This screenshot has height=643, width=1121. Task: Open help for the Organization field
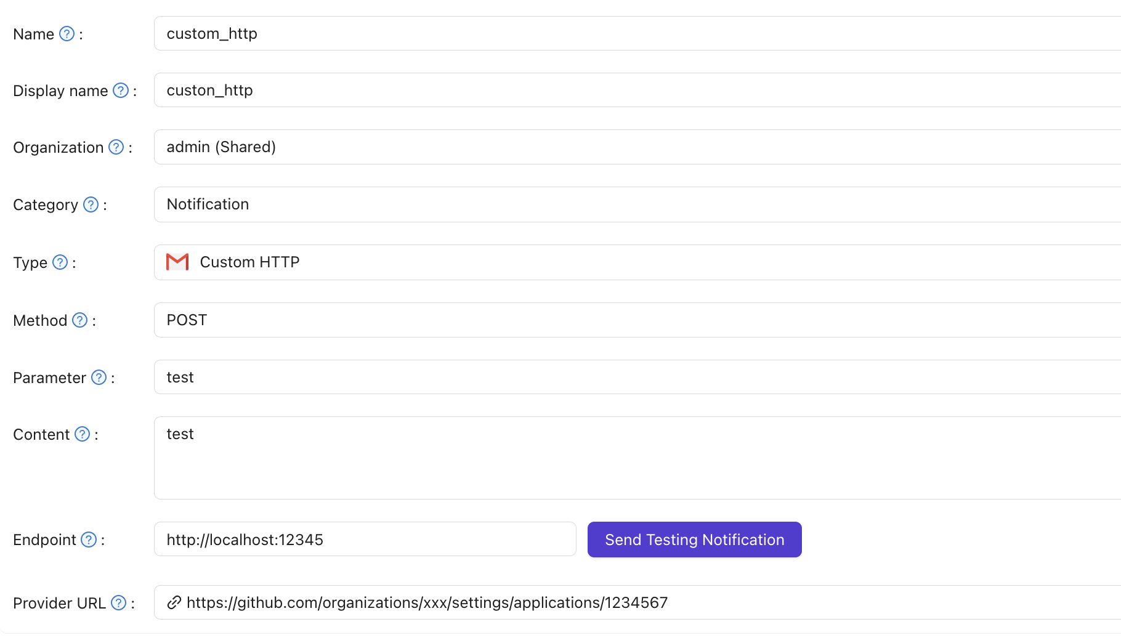115,147
